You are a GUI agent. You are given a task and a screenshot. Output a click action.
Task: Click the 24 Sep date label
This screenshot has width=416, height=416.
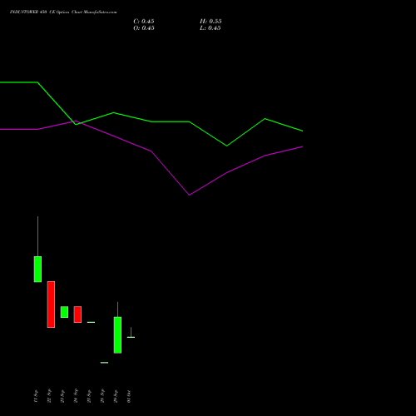(x=76, y=396)
